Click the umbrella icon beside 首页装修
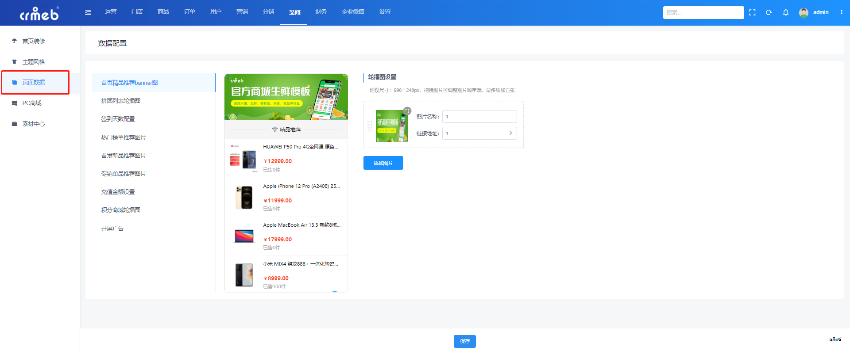 (x=14, y=41)
